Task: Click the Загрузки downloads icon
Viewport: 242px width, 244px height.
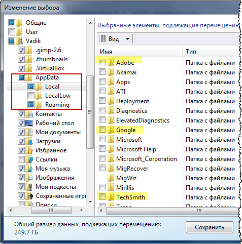Action: (29, 141)
